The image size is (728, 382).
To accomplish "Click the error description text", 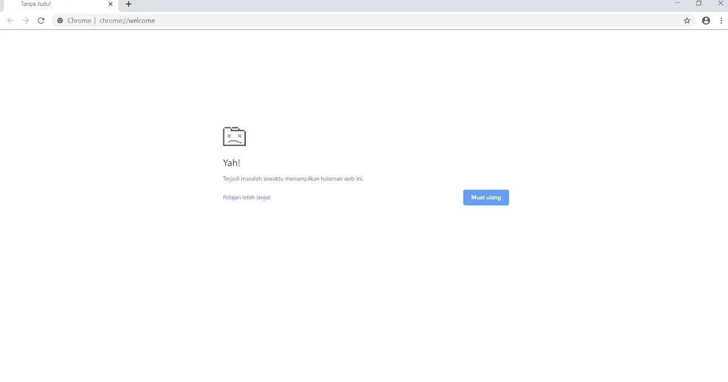I will click(293, 178).
